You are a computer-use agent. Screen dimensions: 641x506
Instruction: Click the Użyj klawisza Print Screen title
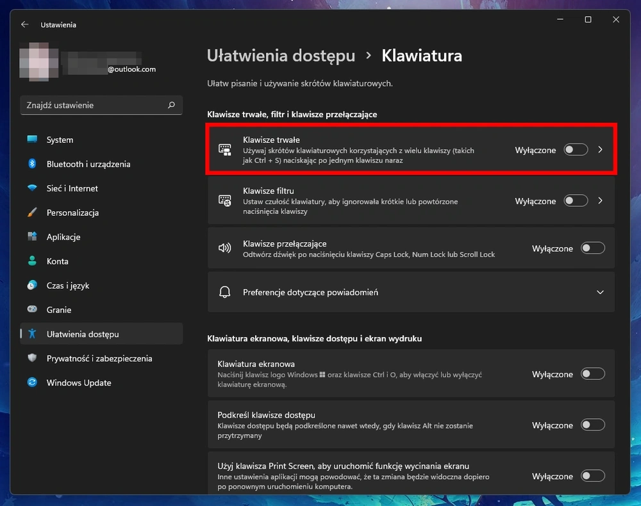(343, 466)
